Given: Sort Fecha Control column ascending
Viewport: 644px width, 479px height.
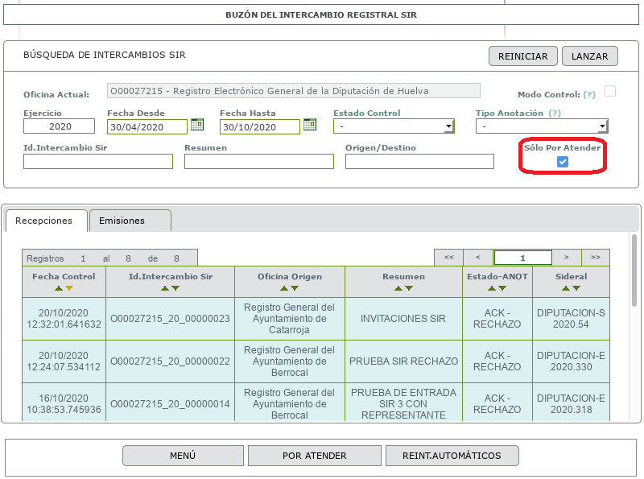Looking at the screenshot, I should pyautogui.click(x=59, y=288).
